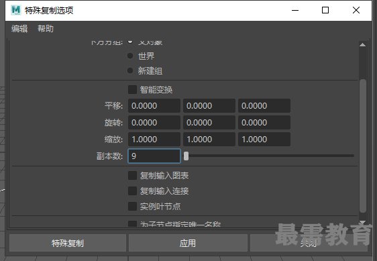Viewport: 377px width, 261px height.
Task: Select the 新建组 radio option
Action: (x=130, y=70)
